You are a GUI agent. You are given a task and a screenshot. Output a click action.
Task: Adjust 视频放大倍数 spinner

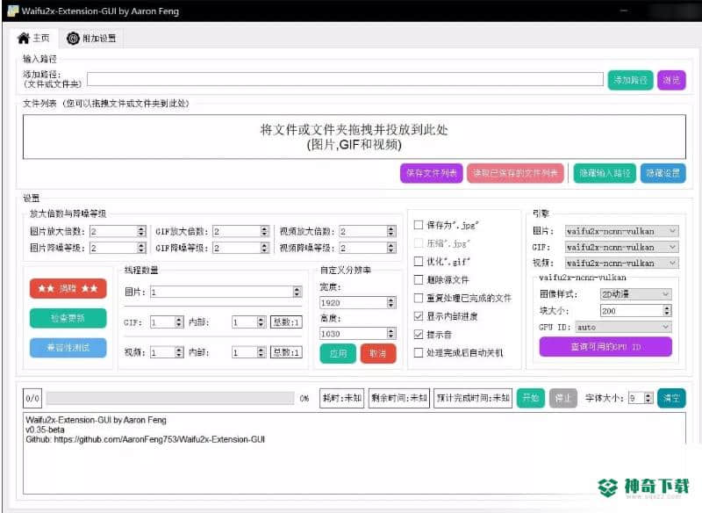(x=368, y=231)
